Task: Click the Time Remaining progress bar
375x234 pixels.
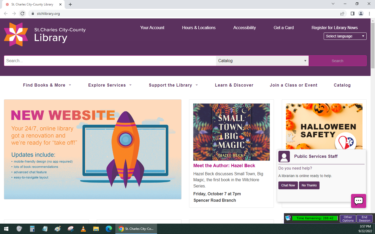Action: 315,218
